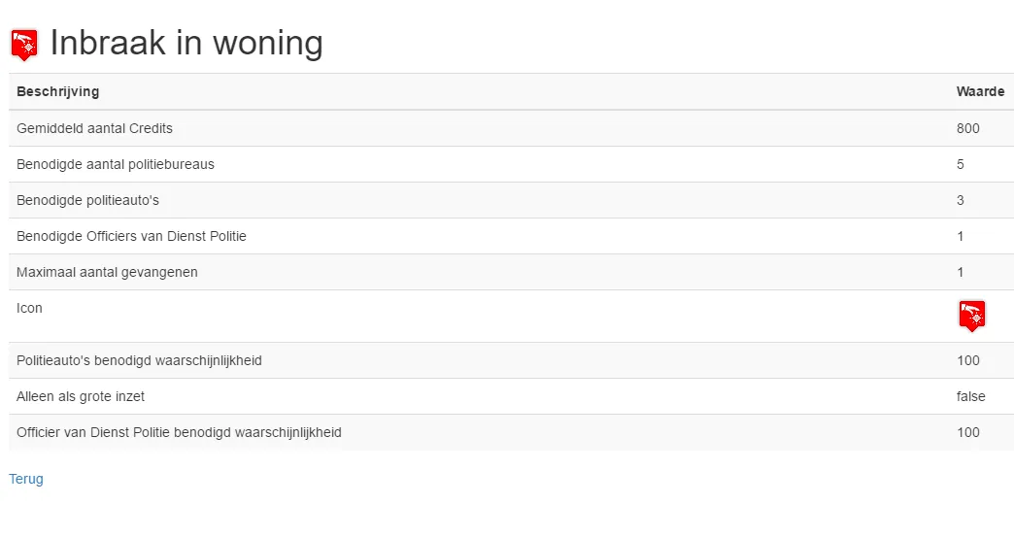Select the Benodigde politieauto's row label

coord(88,200)
